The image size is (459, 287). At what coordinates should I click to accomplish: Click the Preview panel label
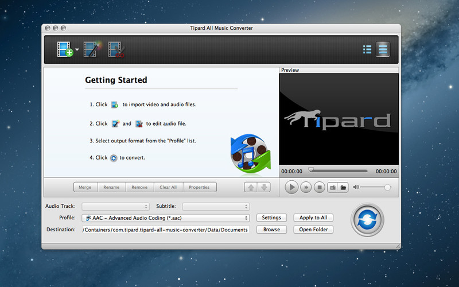[x=290, y=70]
